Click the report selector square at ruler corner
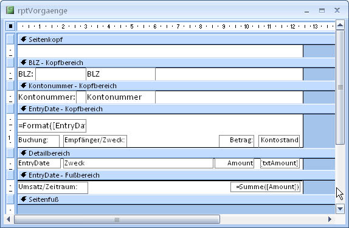The width and height of the screenshot is (349, 228). click(x=10, y=26)
